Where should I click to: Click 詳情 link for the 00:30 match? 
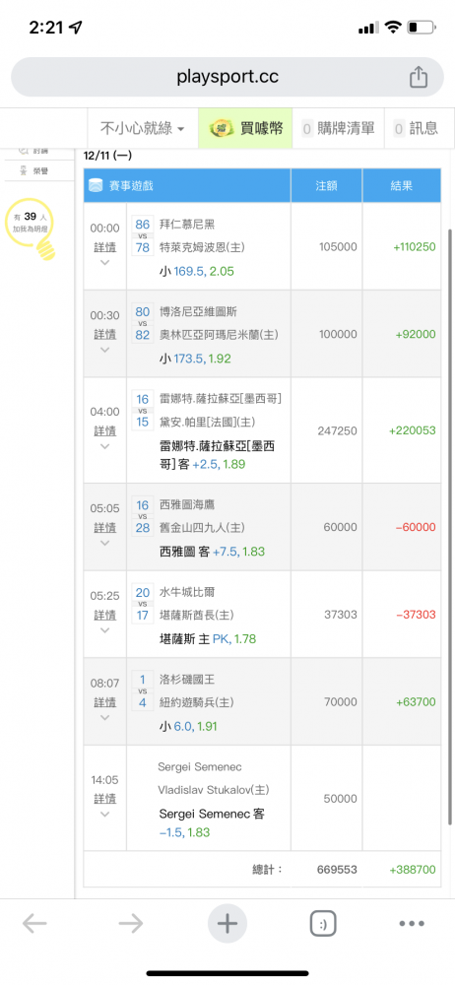[105, 334]
